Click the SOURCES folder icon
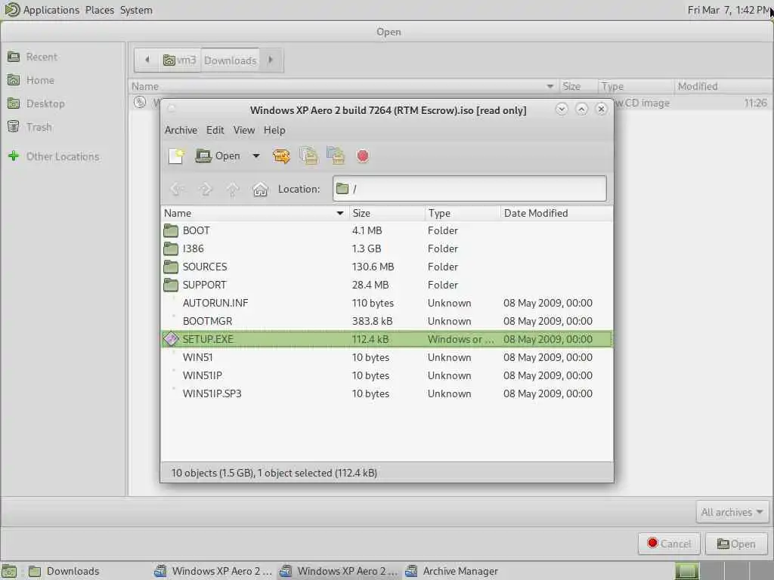 (171, 267)
